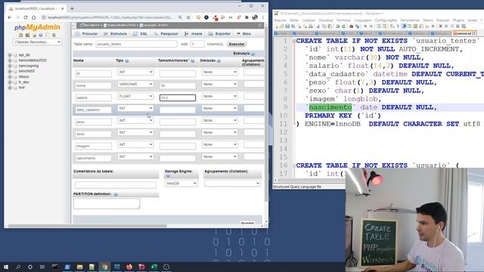Open the command prompt on the taskbar
484x272 pixels.
pos(54,267)
